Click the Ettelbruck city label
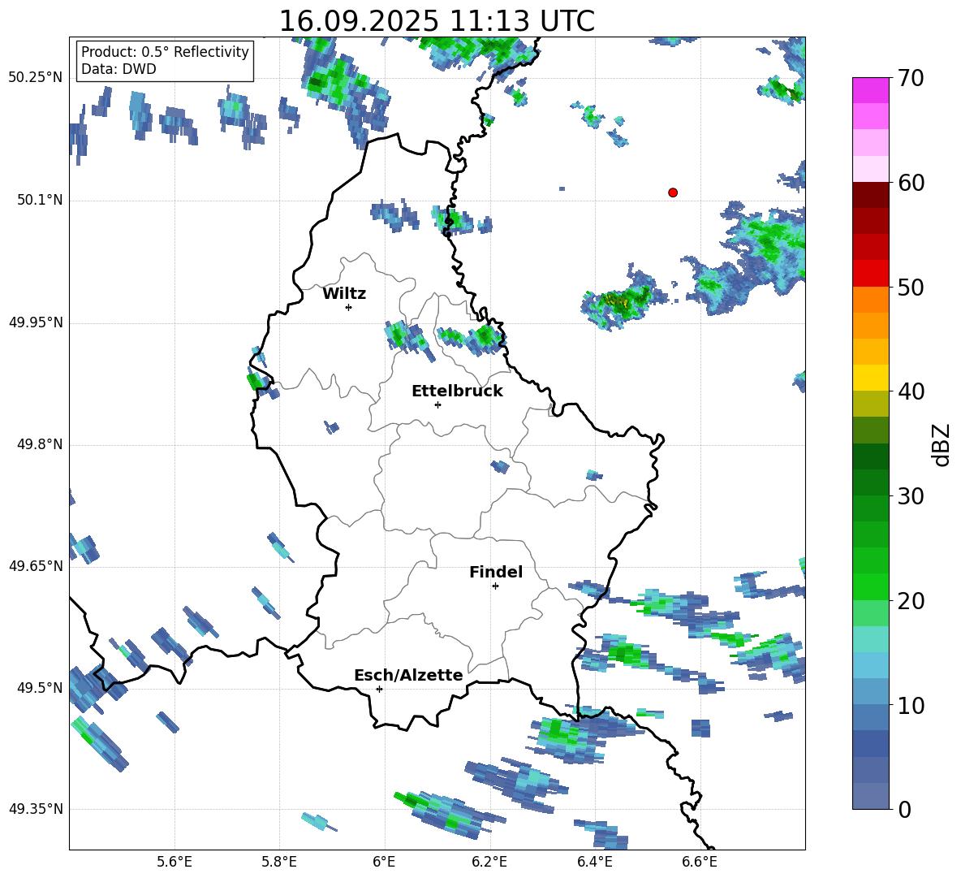This screenshot has height=878, width=961. (x=457, y=391)
